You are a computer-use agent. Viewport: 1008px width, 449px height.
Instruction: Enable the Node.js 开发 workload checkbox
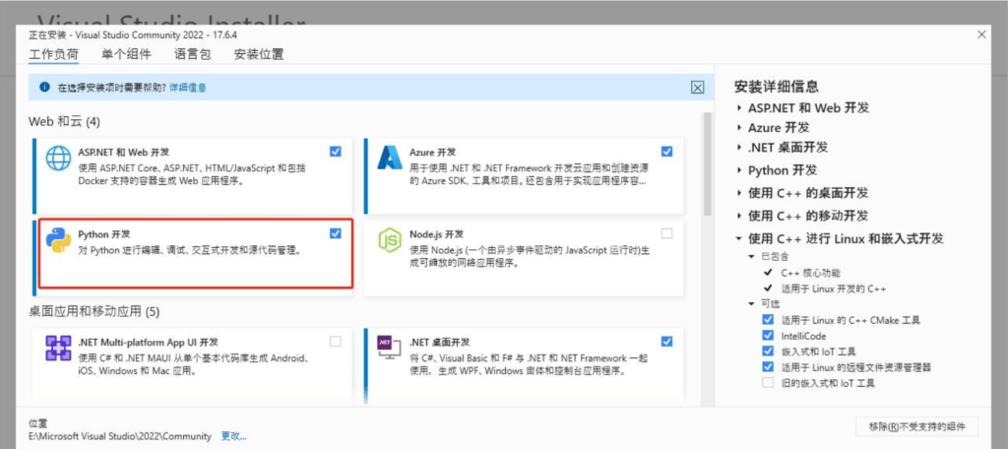(x=667, y=233)
